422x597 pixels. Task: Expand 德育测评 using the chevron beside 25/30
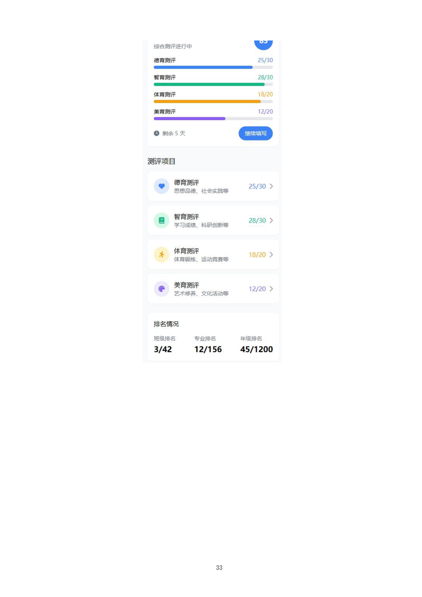tap(271, 186)
